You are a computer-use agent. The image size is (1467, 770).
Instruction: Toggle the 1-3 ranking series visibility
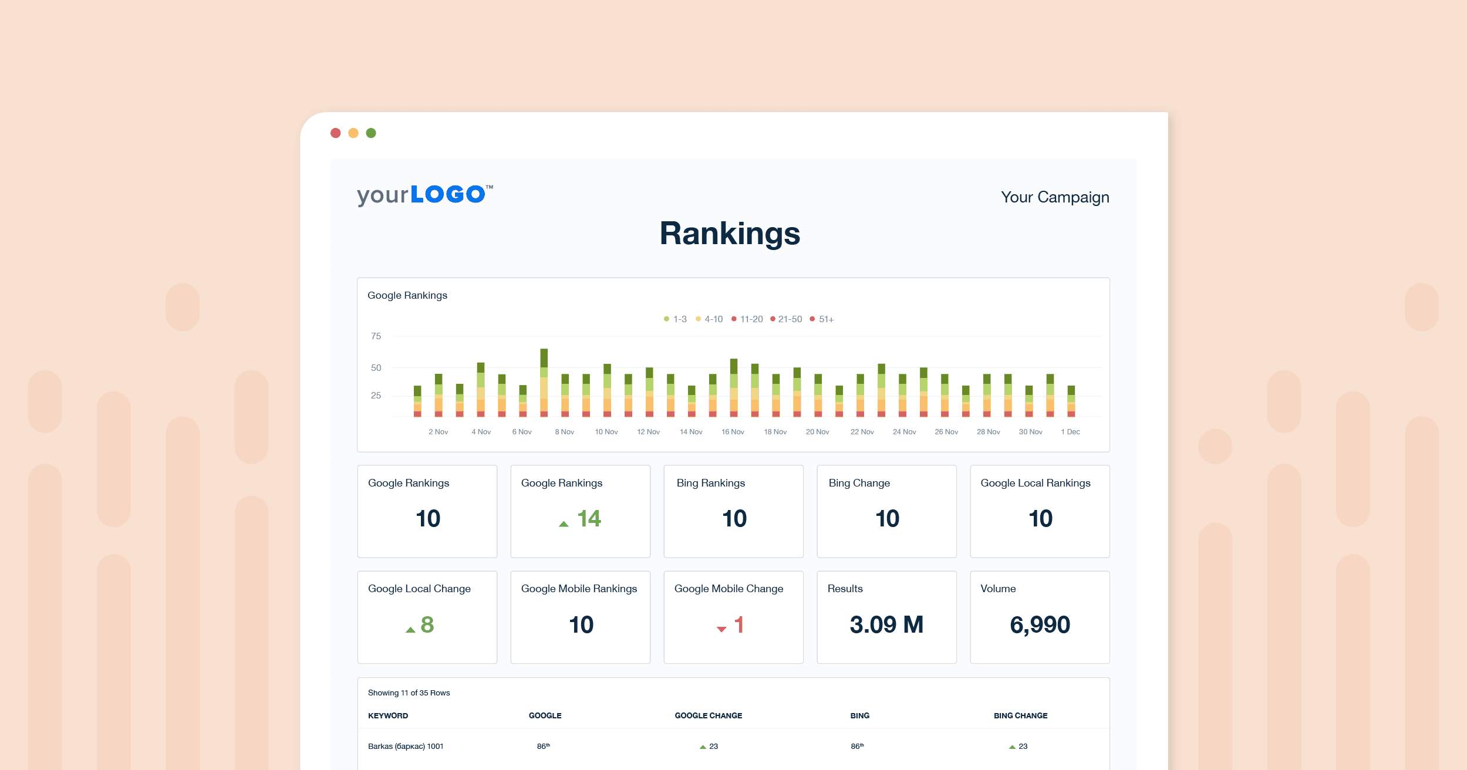[x=675, y=319]
